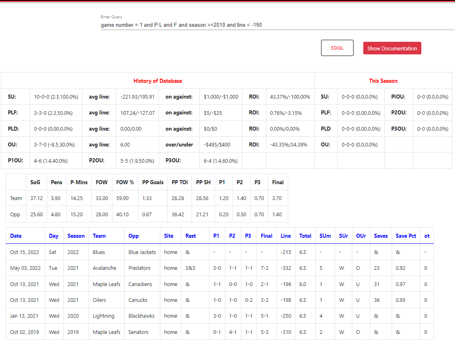Viewport: 455px width, 340px height.
Task: Click the -332 line value
Action: tap(286, 268)
